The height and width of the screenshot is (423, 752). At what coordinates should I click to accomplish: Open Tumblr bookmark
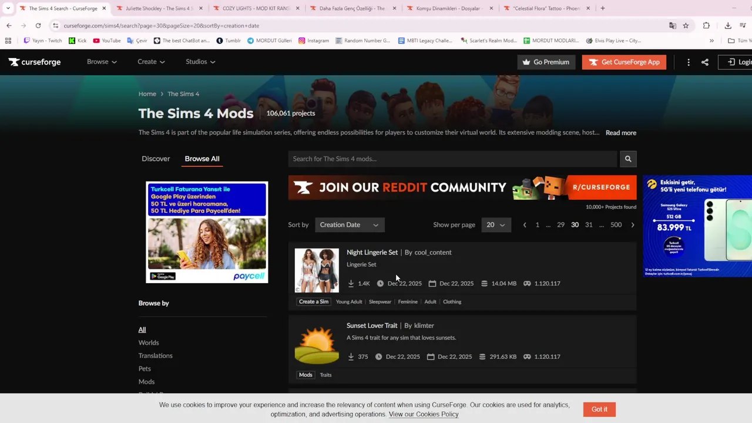[x=229, y=41]
